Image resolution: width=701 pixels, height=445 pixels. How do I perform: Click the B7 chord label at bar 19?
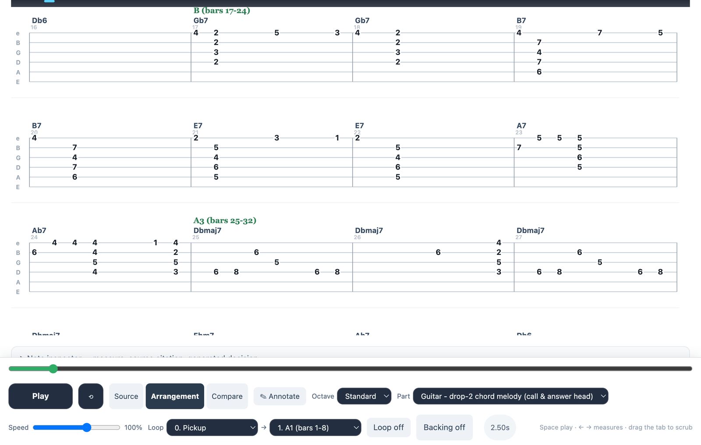point(521,21)
